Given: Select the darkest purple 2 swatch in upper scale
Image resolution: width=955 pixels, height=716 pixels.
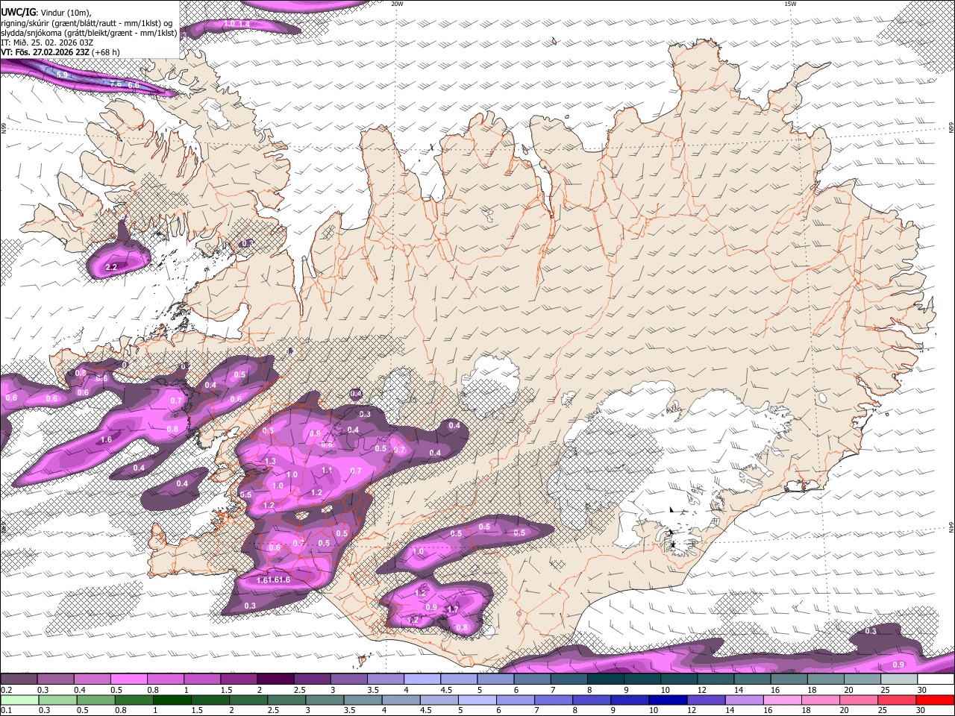Looking at the screenshot, I should (x=275, y=679).
